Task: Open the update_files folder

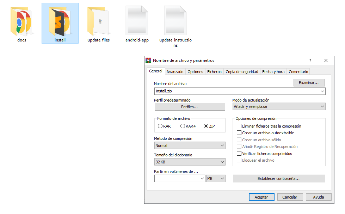Action: point(98,22)
